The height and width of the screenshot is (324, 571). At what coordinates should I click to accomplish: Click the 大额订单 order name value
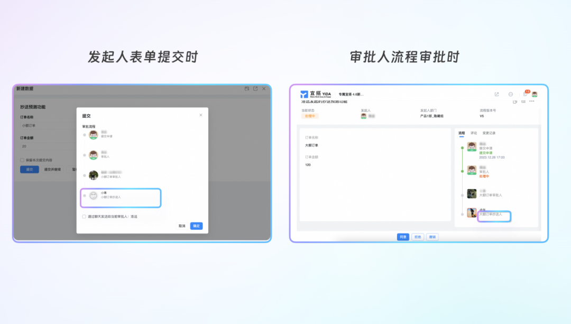coord(311,145)
